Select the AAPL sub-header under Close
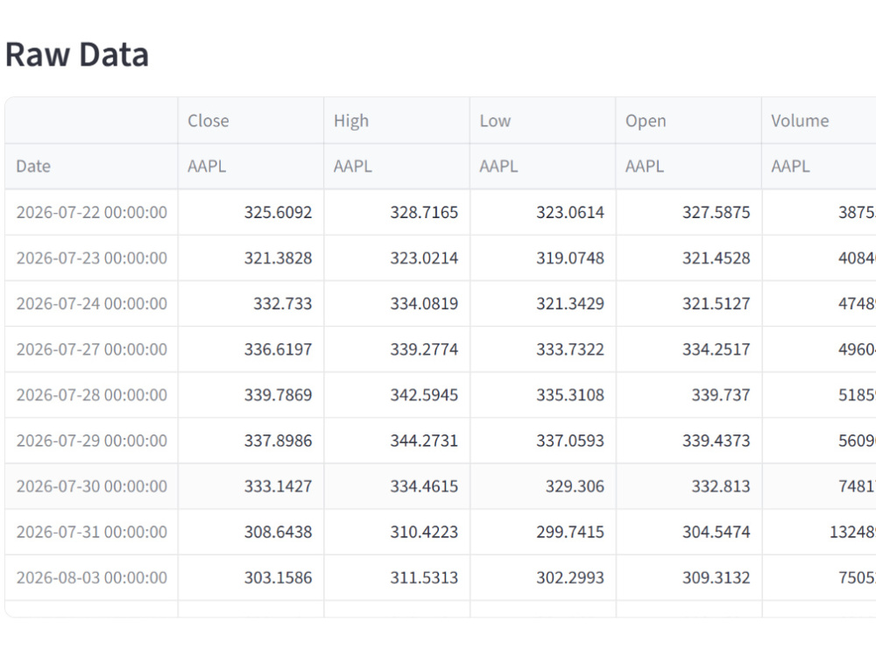Image resolution: width=876 pixels, height=657 pixels. (251, 166)
